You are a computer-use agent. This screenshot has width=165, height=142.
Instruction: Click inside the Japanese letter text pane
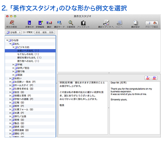click(x=83, y=108)
